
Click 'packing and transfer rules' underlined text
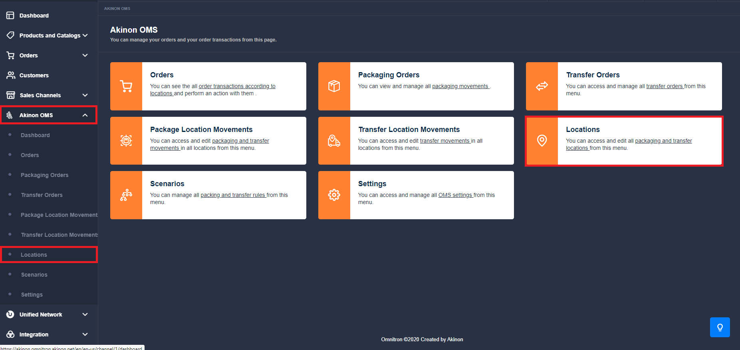click(233, 195)
